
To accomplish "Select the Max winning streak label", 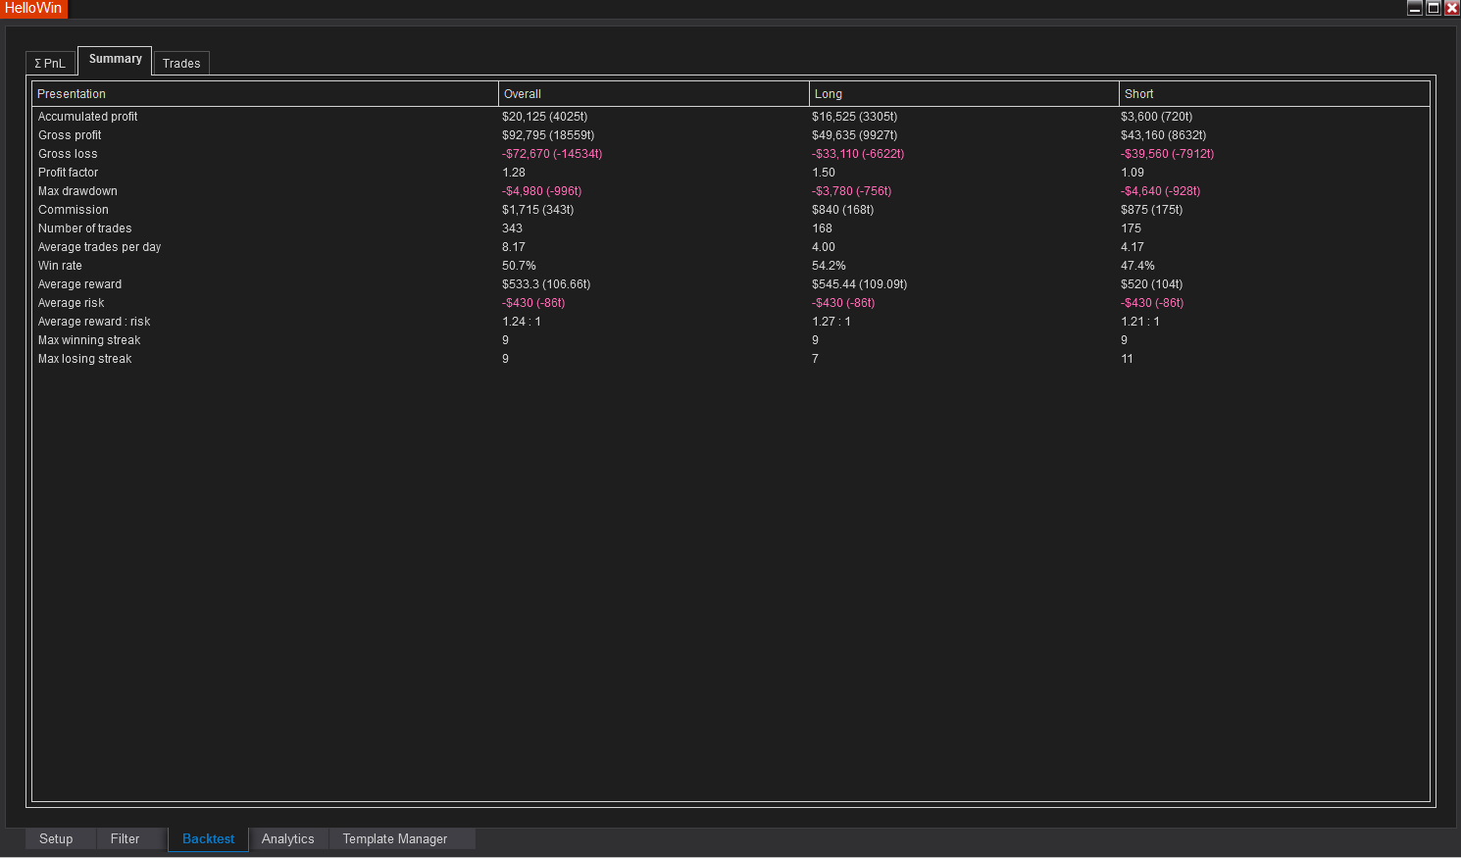I will coord(89,340).
